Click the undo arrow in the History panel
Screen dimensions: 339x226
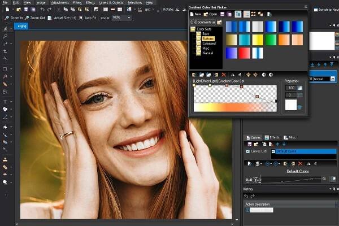(246, 195)
